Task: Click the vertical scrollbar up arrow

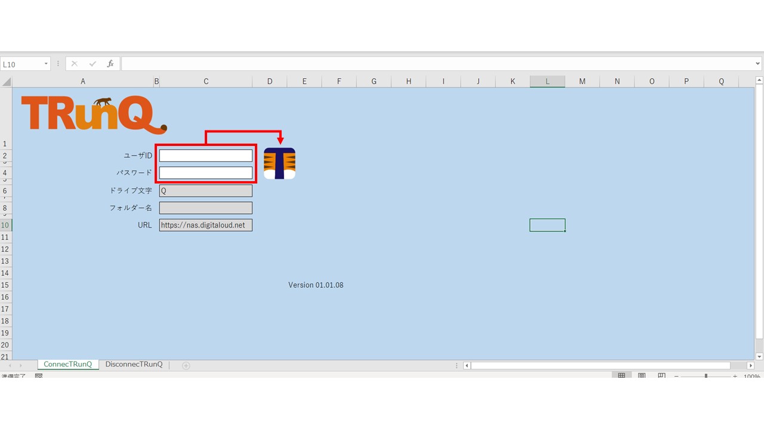Action: [759, 81]
